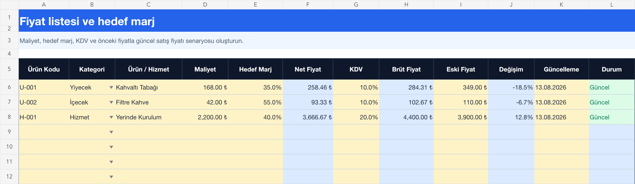Select KDV cell '20.0%'
This screenshot has height=184, width=635.
[356, 117]
